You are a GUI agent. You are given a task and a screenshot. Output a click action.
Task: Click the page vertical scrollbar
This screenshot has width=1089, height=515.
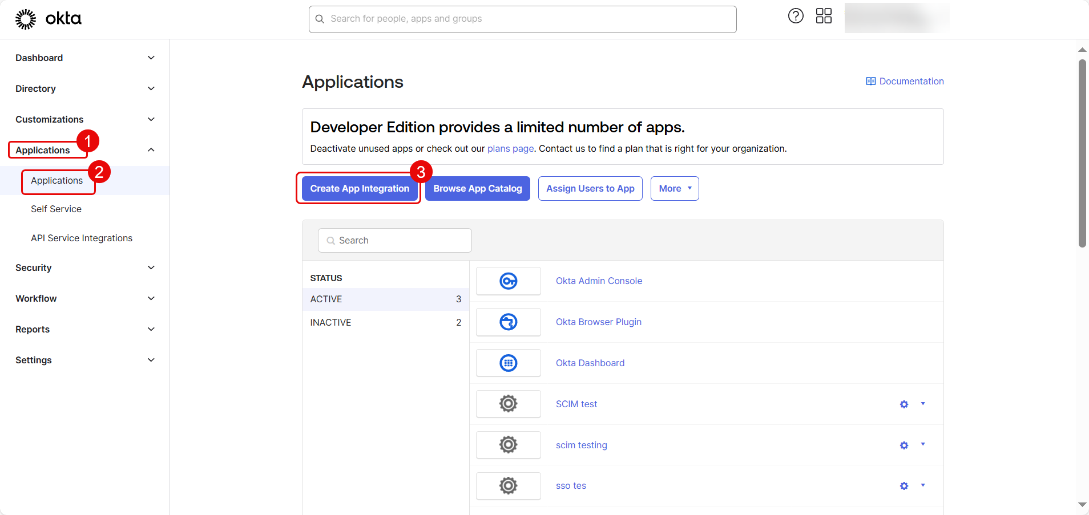(x=1082, y=154)
